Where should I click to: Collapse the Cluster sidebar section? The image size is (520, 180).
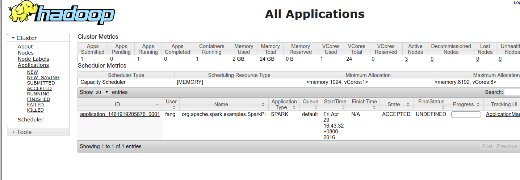click(13, 38)
